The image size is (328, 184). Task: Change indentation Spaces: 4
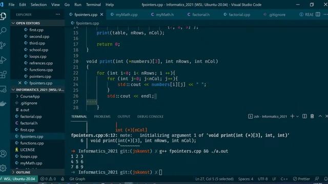click(245, 179)
